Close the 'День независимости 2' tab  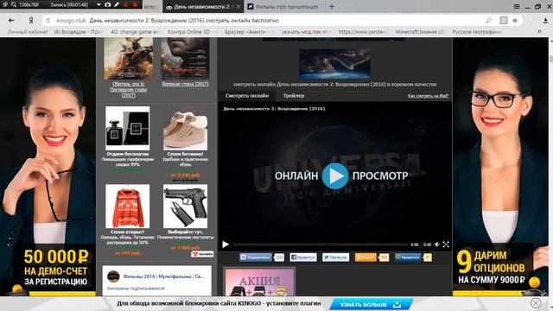coord(238,7)
